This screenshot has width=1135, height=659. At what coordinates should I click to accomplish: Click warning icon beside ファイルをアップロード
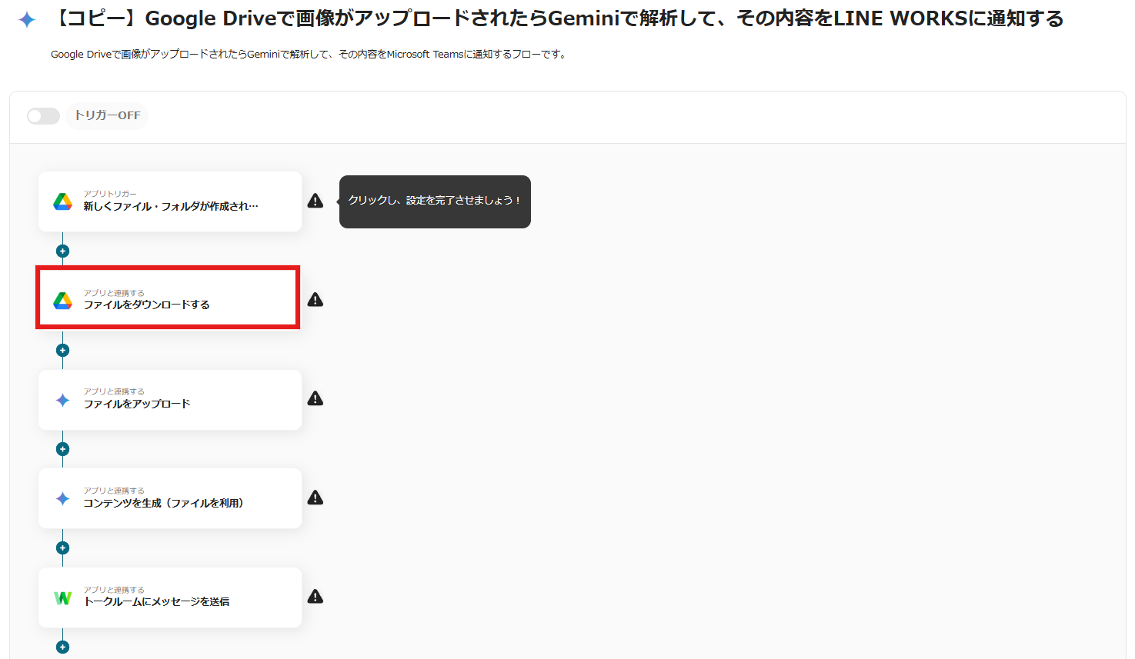pyautogui.click(x=315, y=398)
